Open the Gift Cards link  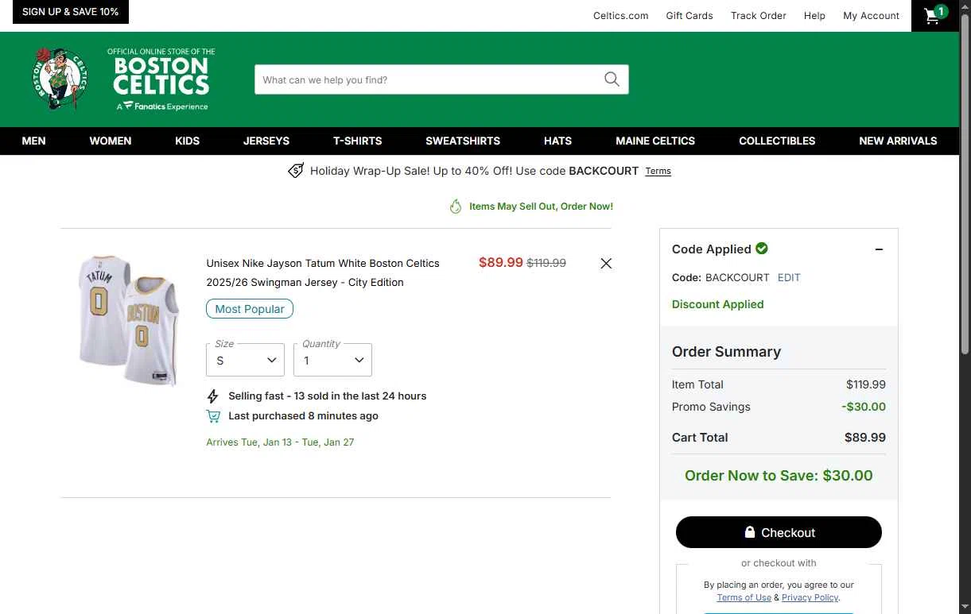pos(689,15)
